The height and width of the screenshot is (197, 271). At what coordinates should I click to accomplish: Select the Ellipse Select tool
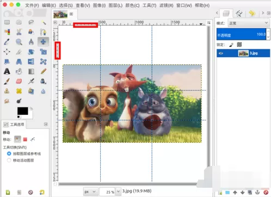[19, 22]
